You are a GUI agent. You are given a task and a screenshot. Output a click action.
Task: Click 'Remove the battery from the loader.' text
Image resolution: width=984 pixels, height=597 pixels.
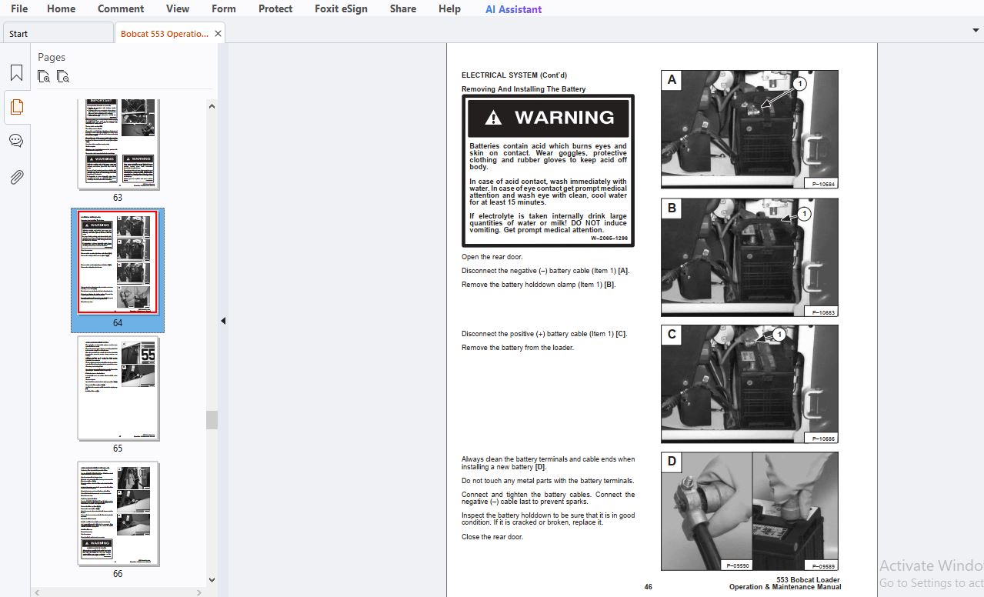coord(518,348)
